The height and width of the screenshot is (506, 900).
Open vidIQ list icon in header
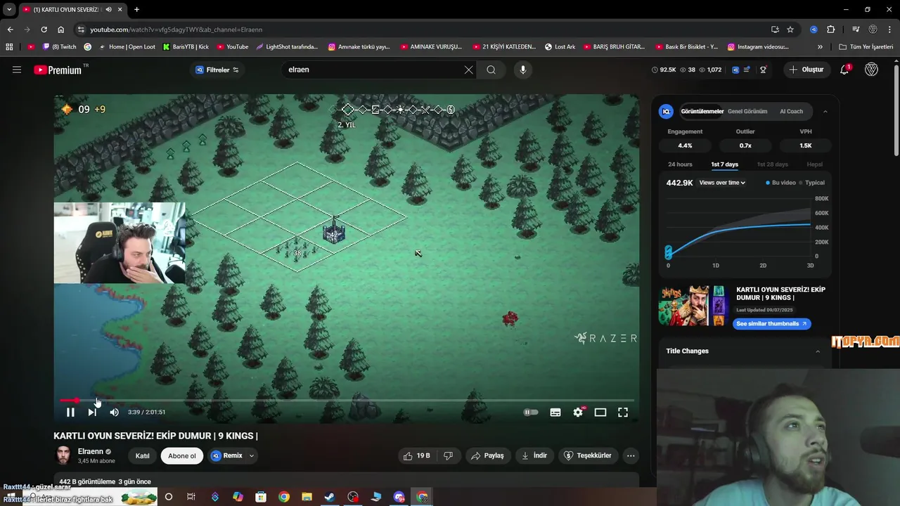[x=746, y=70]
